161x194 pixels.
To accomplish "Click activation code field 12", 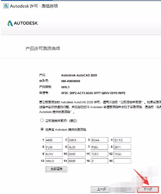I will 122,154.
